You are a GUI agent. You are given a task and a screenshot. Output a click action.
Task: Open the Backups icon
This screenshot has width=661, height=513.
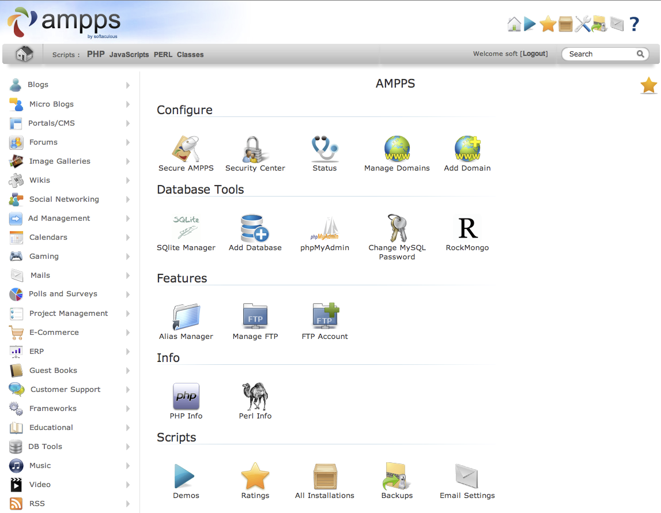pos(396,476)
